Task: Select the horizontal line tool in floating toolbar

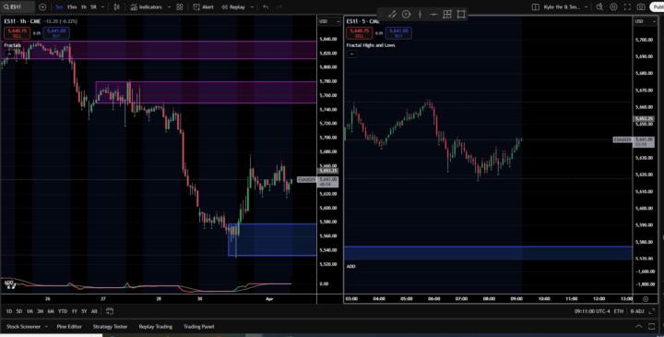Action: click(433, 15)
